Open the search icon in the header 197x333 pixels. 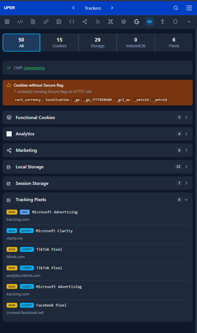[x=176, y=8]
